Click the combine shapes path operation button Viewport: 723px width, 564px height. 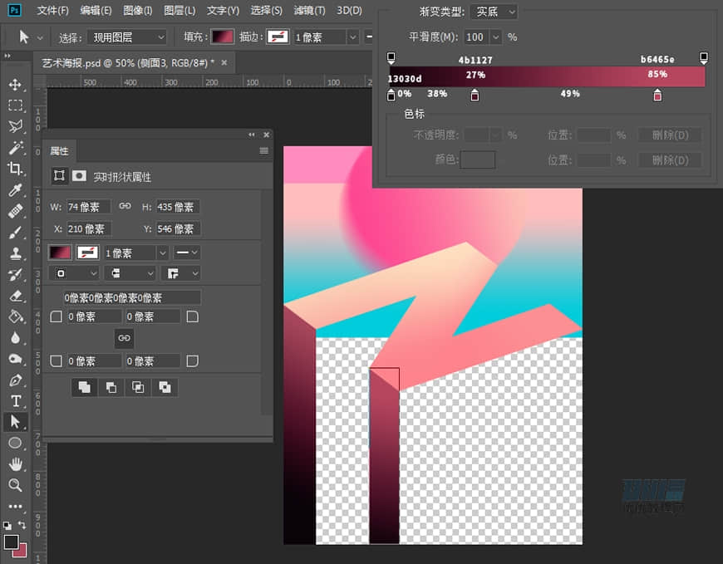(x=84, y=387)
